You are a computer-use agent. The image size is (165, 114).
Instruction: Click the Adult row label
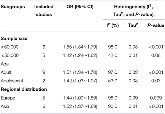pyautogui.click(x=6, y=72)
